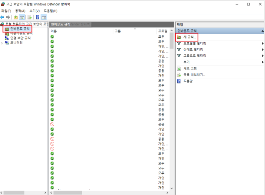Image resolution: width=265 pixels, height=195 pixels.
Task: Click the blue Help toolbar icon
Action: point(37,17)
